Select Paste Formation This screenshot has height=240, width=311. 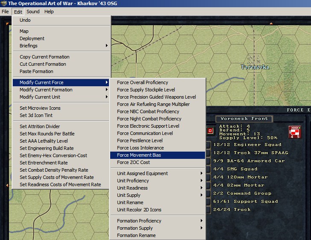(61, 71)
